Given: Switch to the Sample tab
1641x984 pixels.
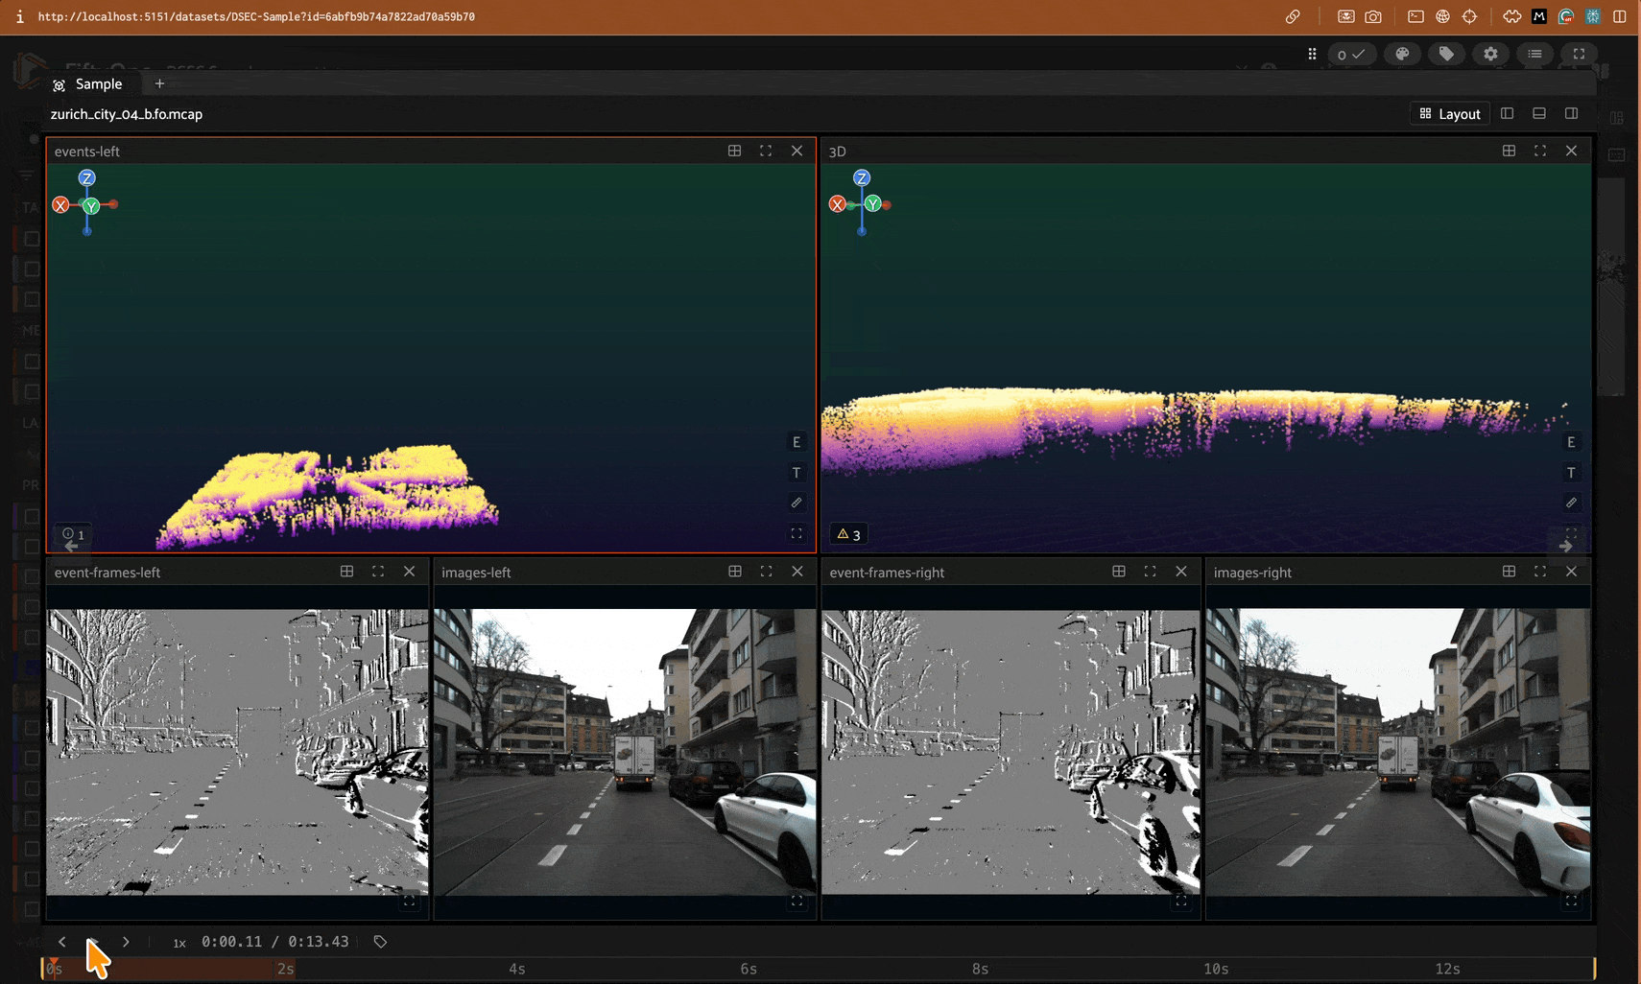Looking at the screenshot, I should (x=88, y=84).
